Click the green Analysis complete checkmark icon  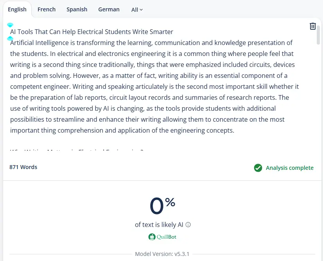258,168
